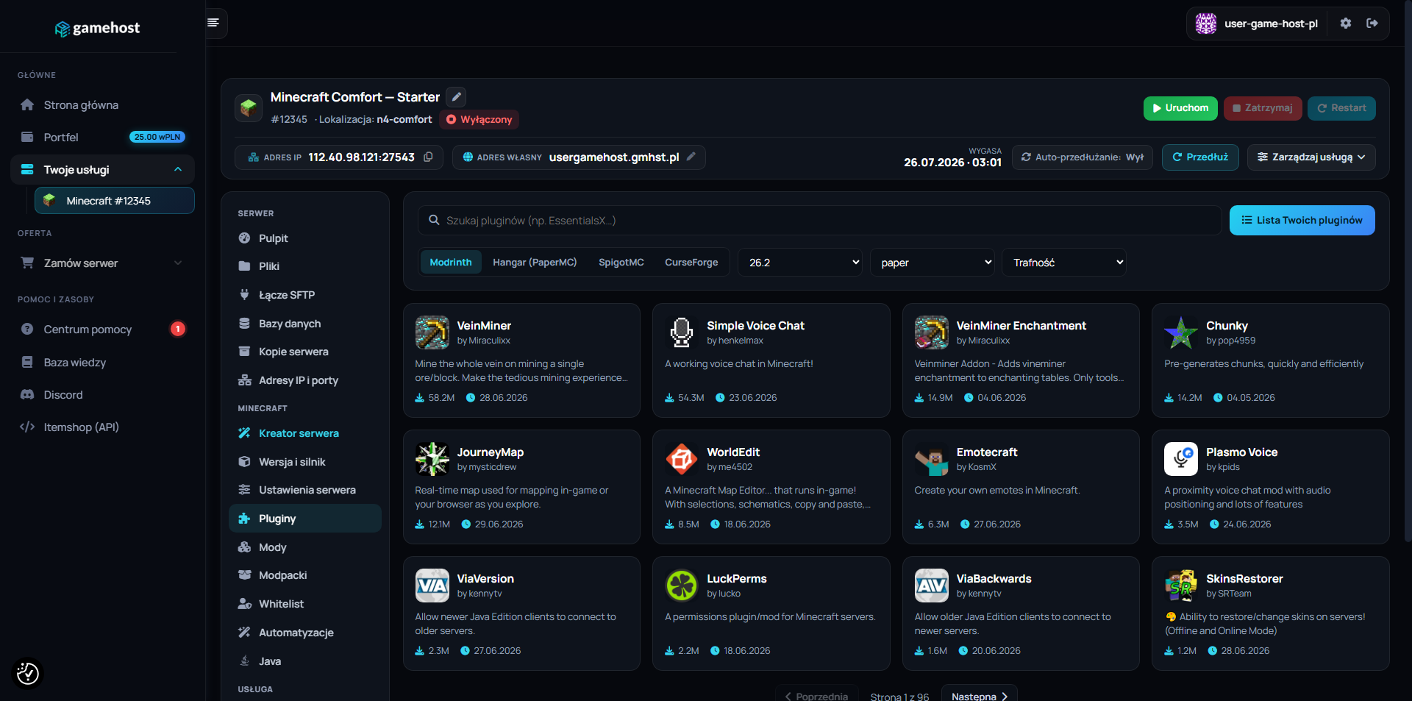Screen dimensions: 1412x701
Task: Click the logout icon
Action: (1372, 24)
